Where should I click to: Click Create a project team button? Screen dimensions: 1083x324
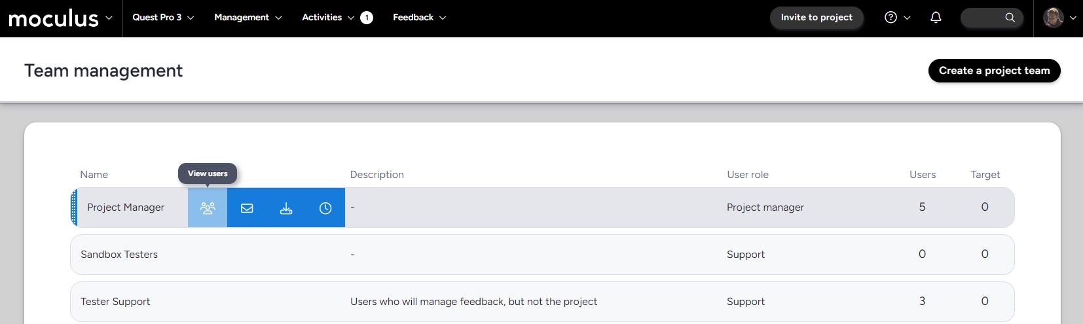(994, 71)
